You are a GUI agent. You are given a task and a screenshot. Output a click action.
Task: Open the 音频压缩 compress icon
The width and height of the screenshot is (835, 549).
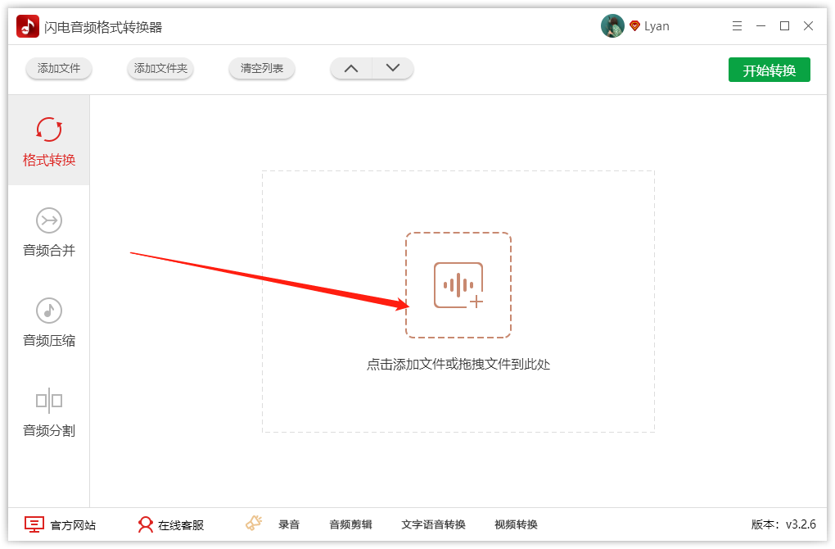pos(49,311)
